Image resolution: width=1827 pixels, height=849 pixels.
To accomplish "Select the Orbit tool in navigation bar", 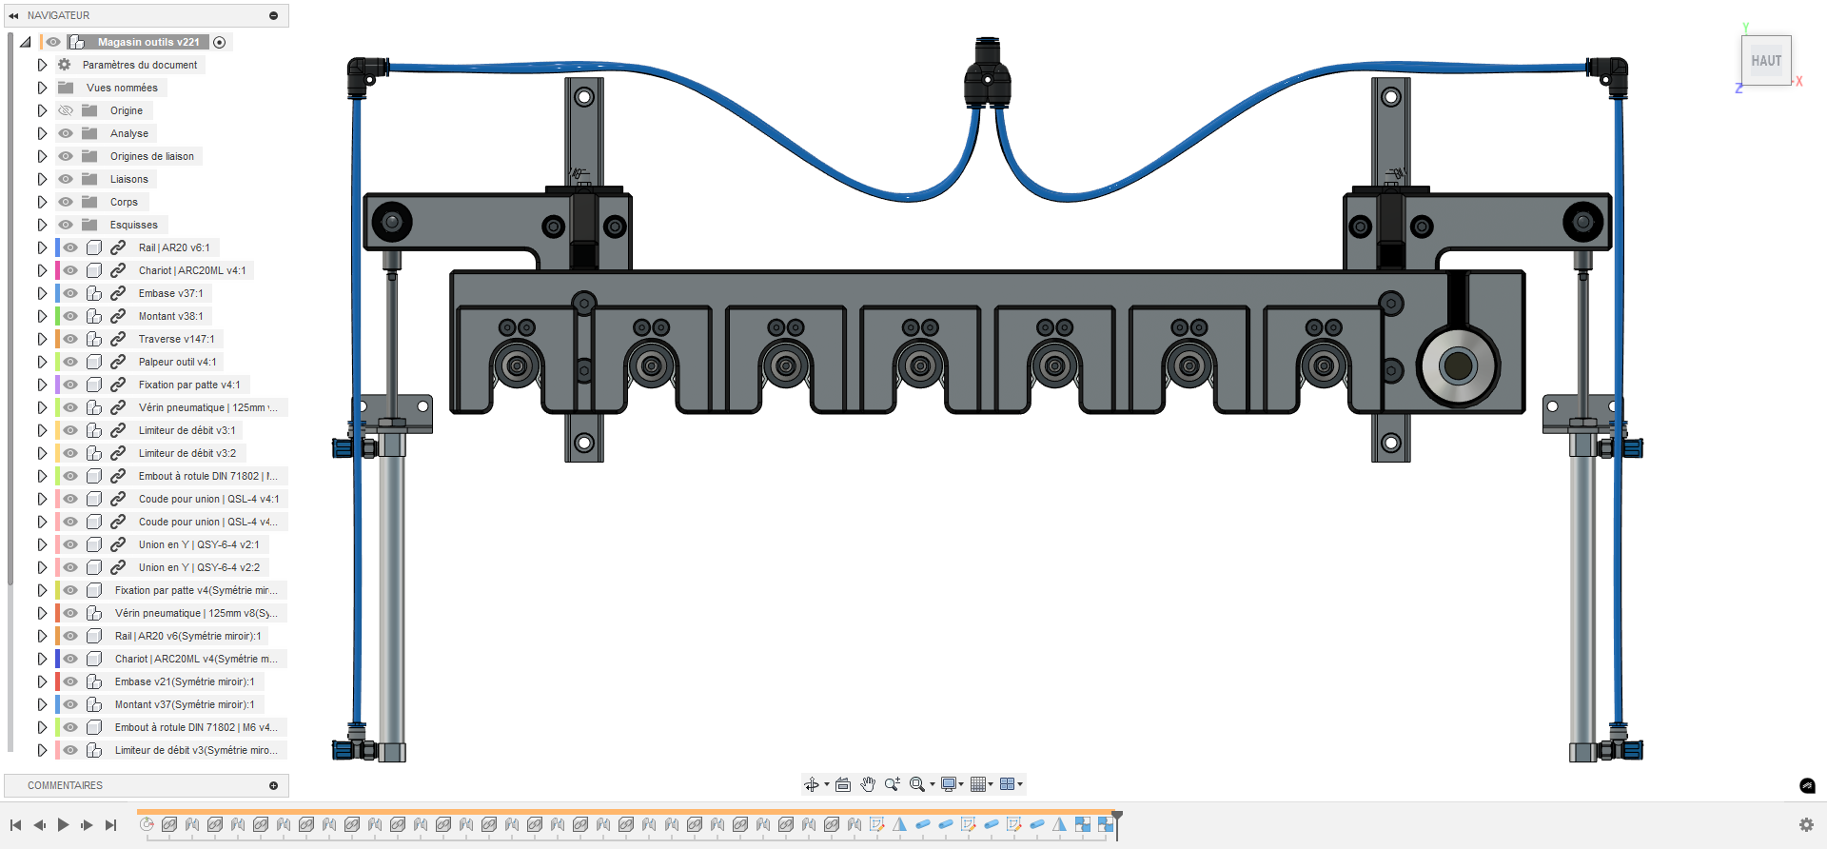I will point(811,784).
